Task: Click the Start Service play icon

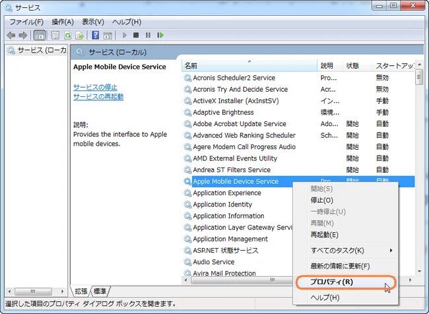Action: coord(125,35)
